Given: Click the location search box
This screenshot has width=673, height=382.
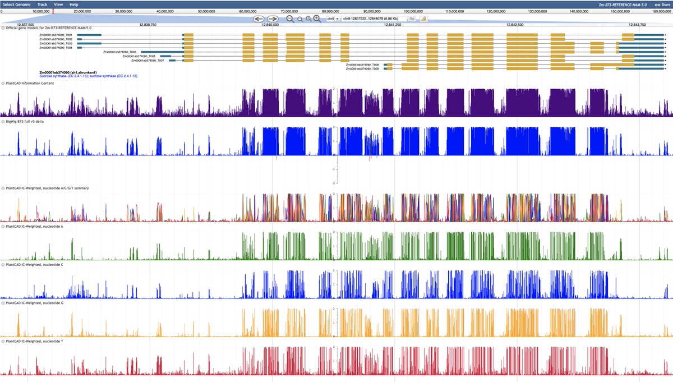Looking at the screenshot, I should click(374, 19).
